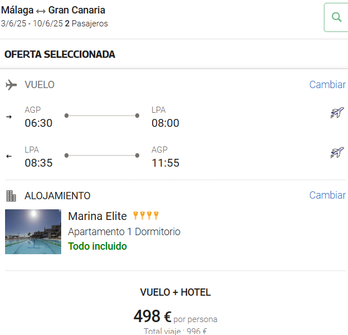Click the dates and 2 Pasajeros summary
The height and width of the screenshot is (335, 348).
pyautogui.click(x=54, y=24)
